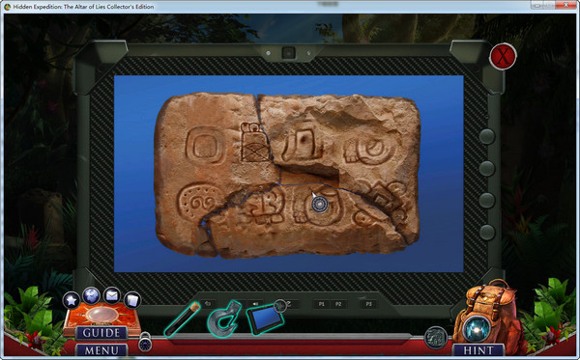Click the stone glyph icon beside backpack

pos(436,337)
